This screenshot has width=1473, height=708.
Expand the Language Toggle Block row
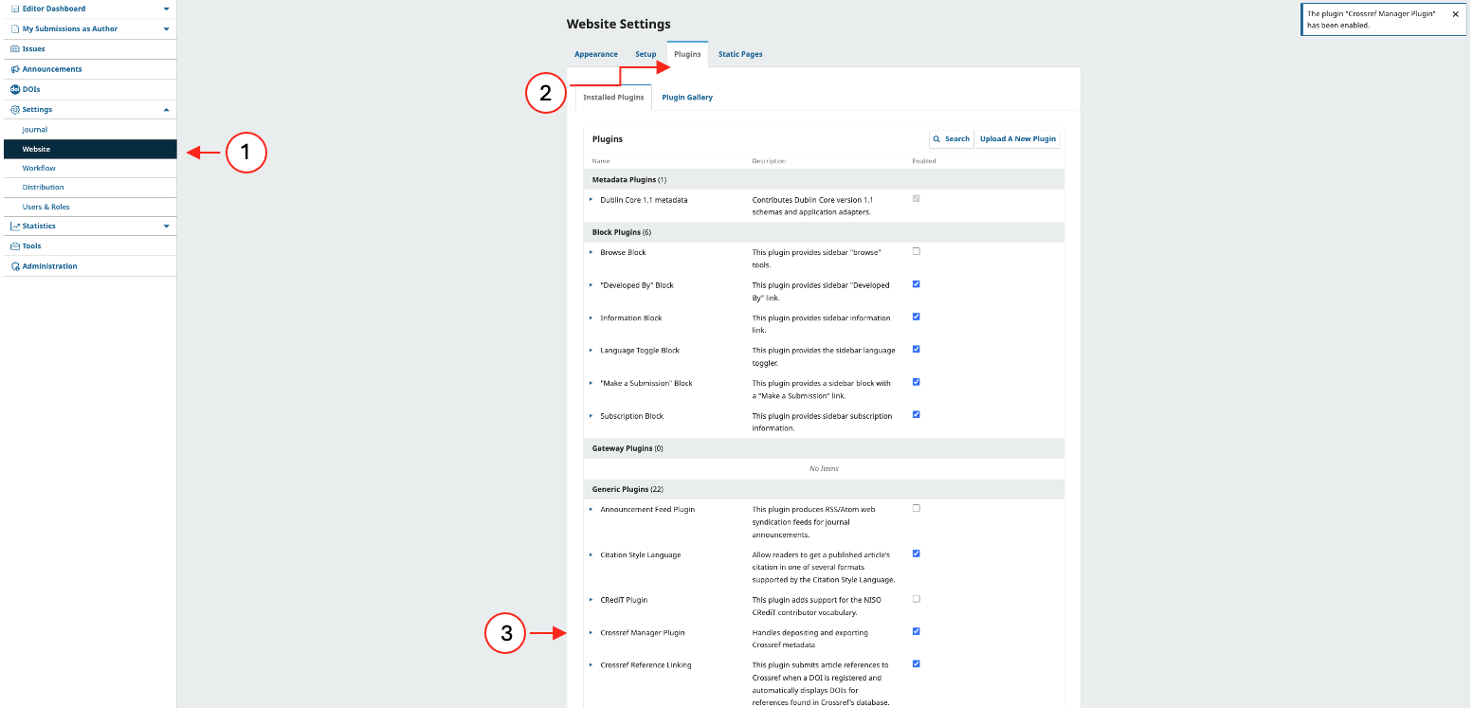(591, 351)
